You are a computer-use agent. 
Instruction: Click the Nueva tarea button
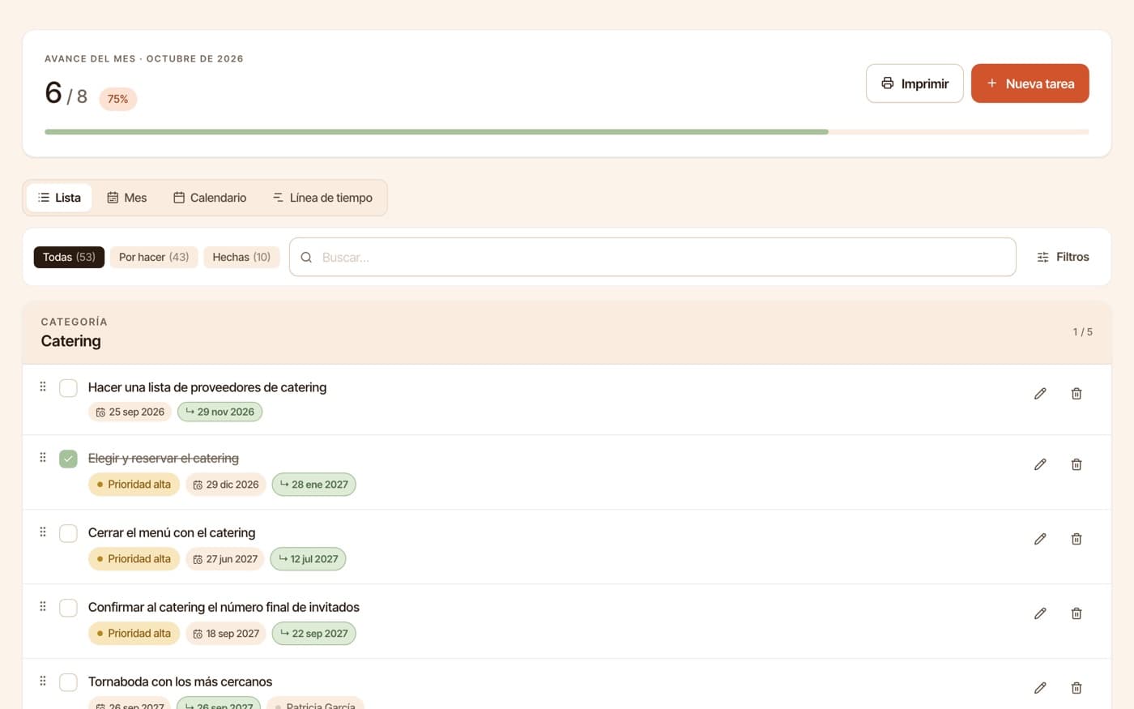click(x=1030, y=83)
